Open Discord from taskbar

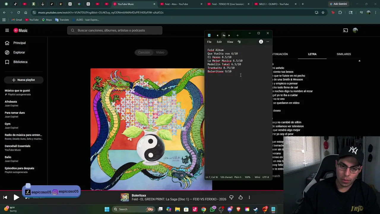[229, 209]
